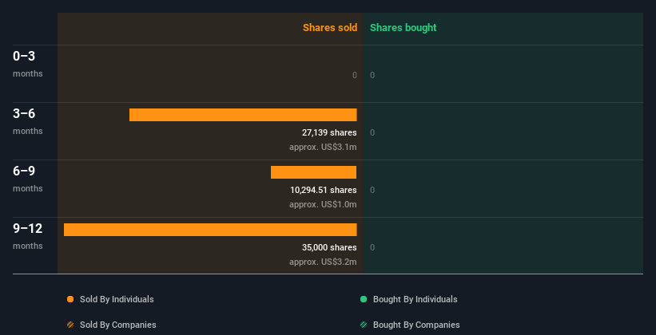Click the 27,139 shares value
Viewport: 656px width, 335px height.
click(329, 132)
